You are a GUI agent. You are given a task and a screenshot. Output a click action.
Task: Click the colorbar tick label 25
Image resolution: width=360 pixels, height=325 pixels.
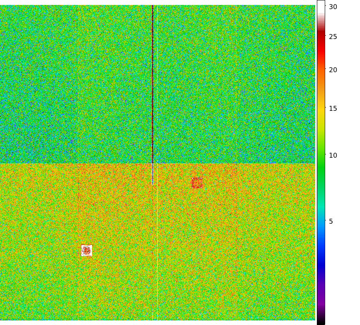333,37
